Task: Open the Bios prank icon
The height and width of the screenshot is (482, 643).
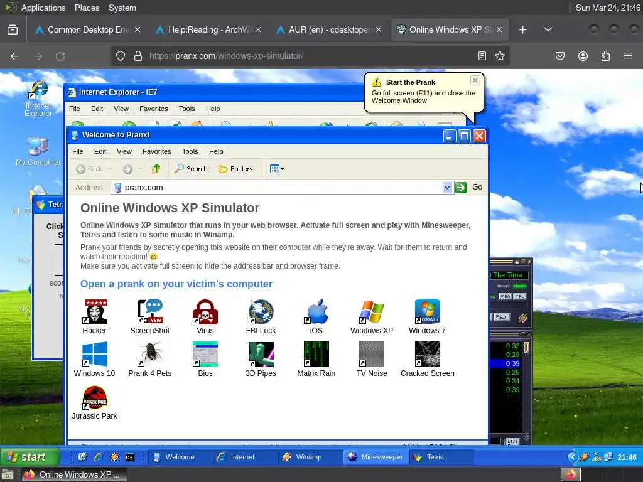Action: 205,354
